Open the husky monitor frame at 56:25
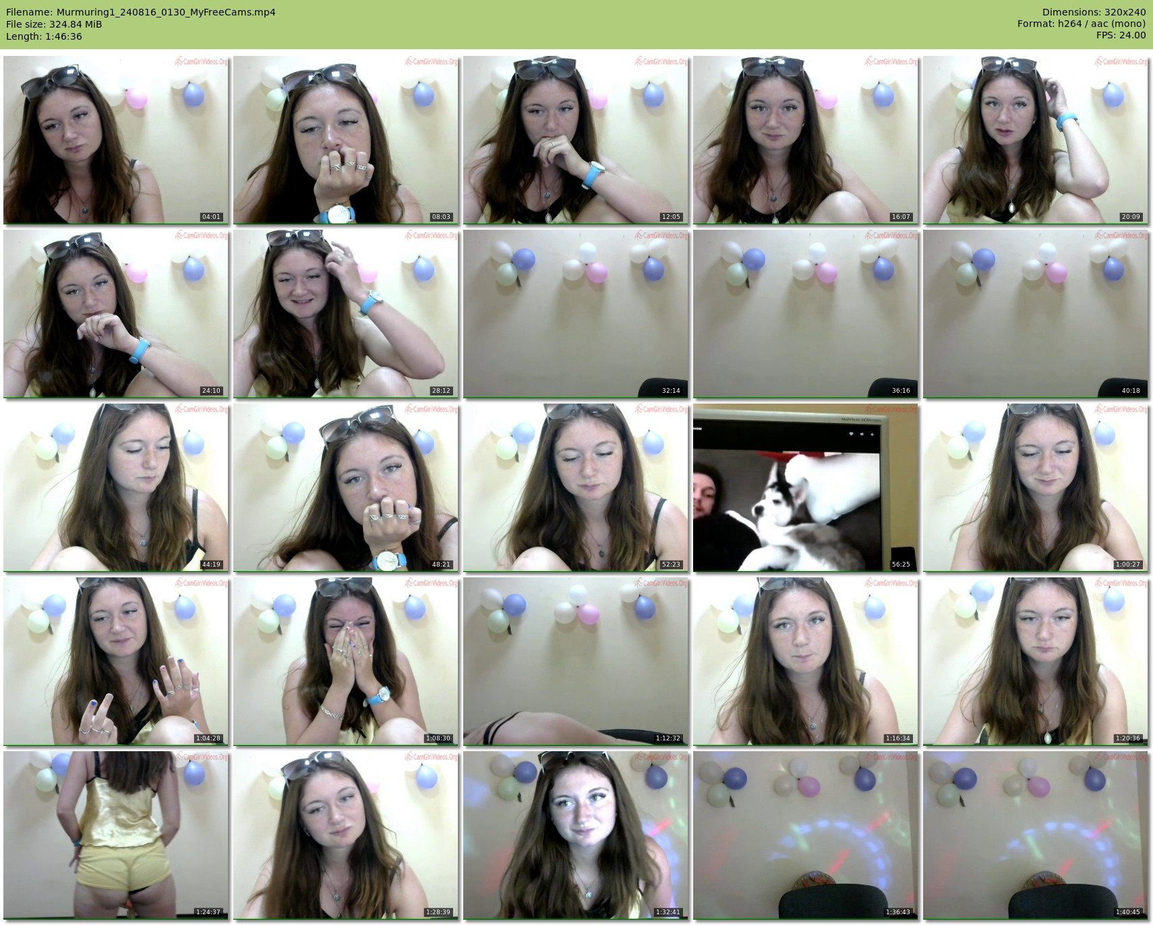 click(806, 487)
